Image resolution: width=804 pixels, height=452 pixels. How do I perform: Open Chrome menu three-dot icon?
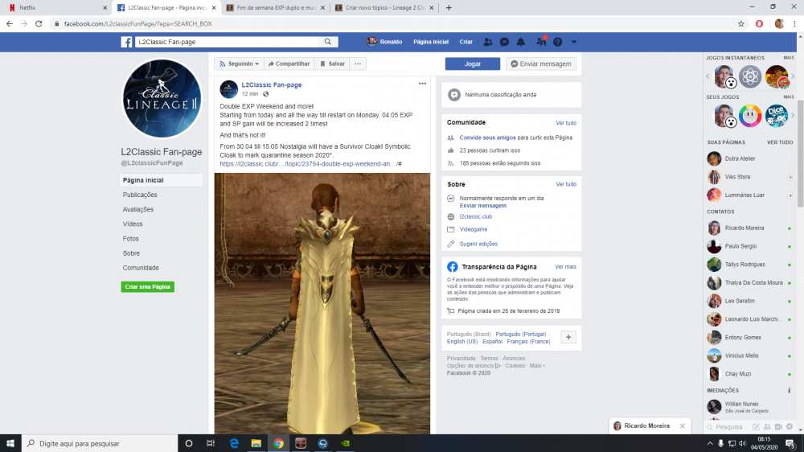coord(795,23)
